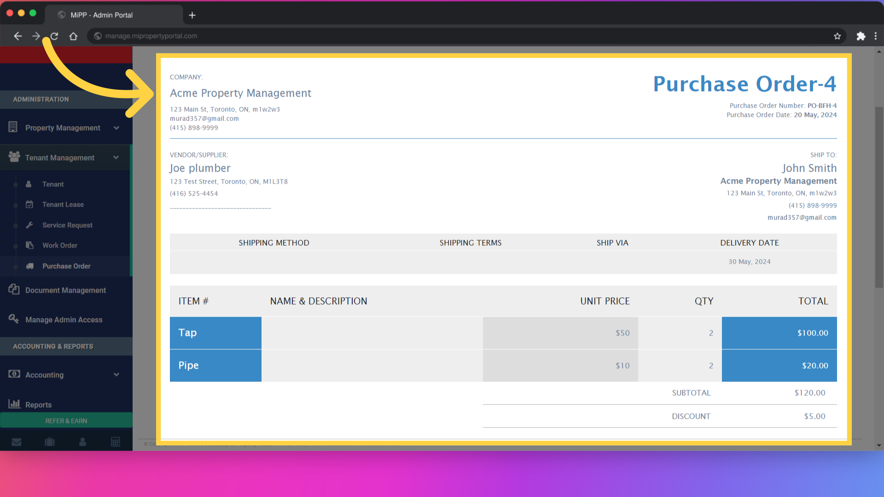Click the REFER & EARN button
Viewport: 884px width, 497px height.
(x=66, y=420)
